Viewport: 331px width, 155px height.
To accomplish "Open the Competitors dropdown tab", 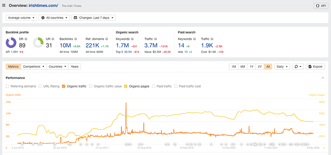I will pyautogui.click(x=34, y=67).
